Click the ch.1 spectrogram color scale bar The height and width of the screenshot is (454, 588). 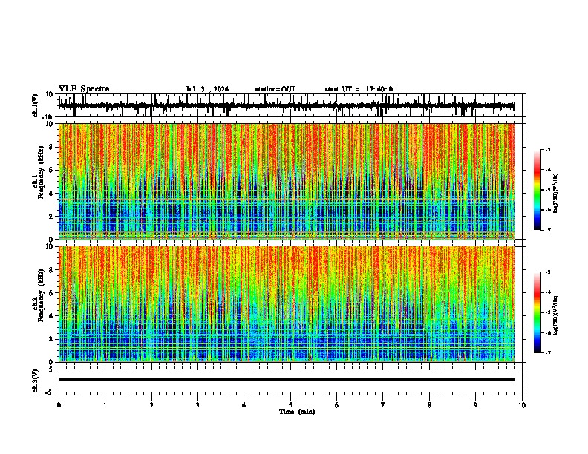tap(538, 190)
